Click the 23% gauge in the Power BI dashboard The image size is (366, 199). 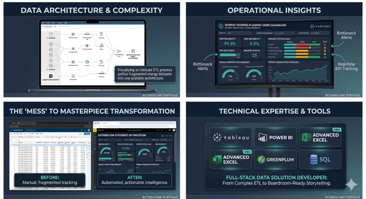(x=144, y=153)
